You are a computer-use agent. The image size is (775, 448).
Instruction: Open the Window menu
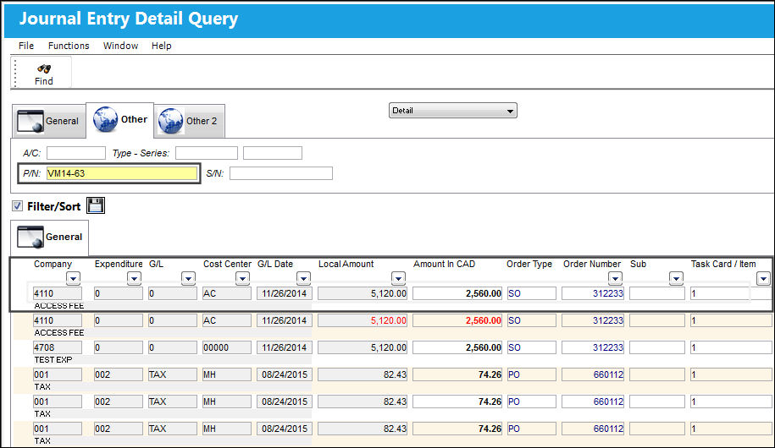tap(120, 46)
